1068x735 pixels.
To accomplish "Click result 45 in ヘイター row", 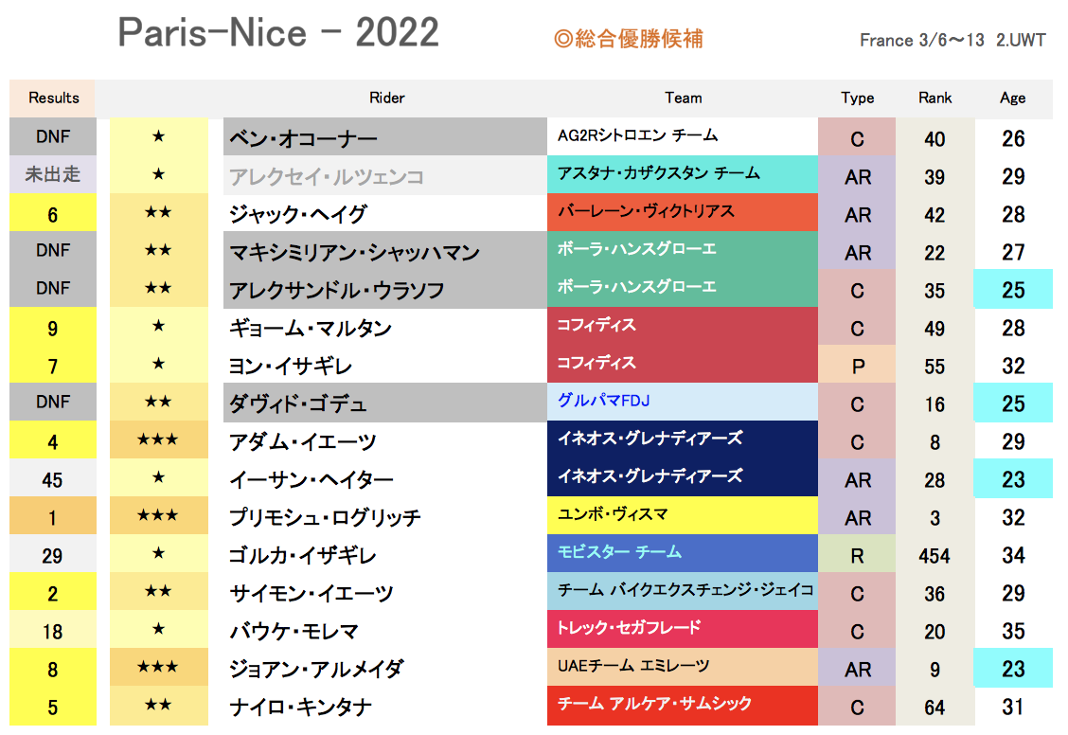I will pyautogui.click(x=53, y=478).
